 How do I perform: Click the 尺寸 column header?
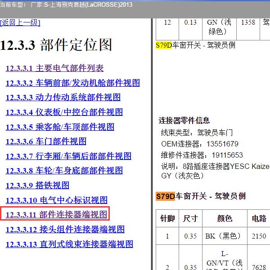(x=190, y=218)
